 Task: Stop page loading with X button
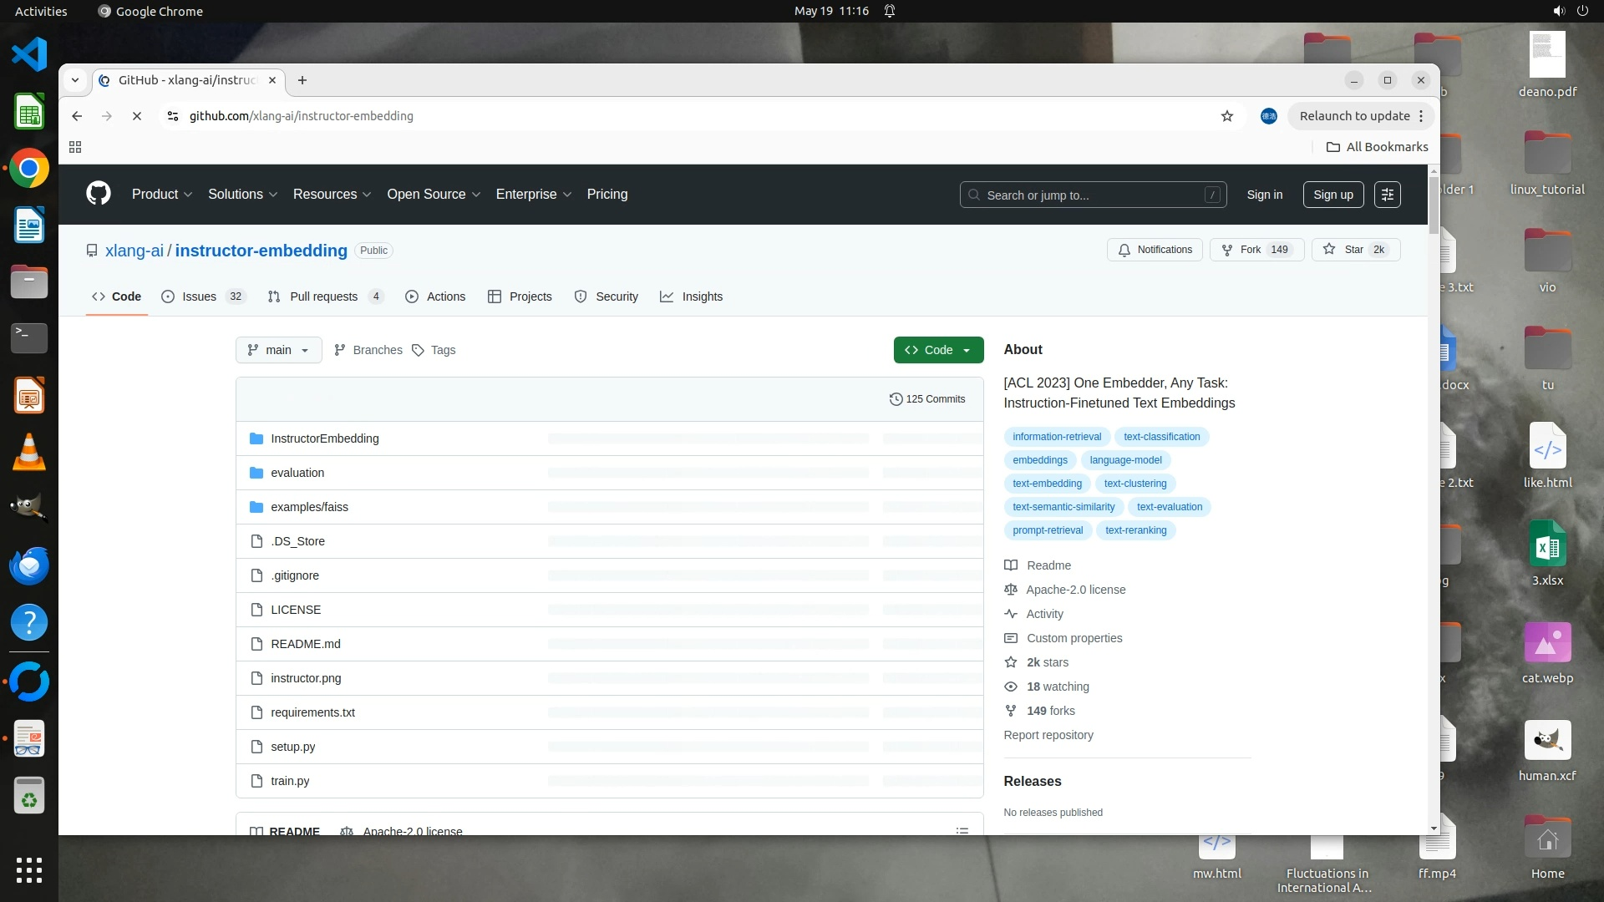pyautogui.click(x=137, y=116)
